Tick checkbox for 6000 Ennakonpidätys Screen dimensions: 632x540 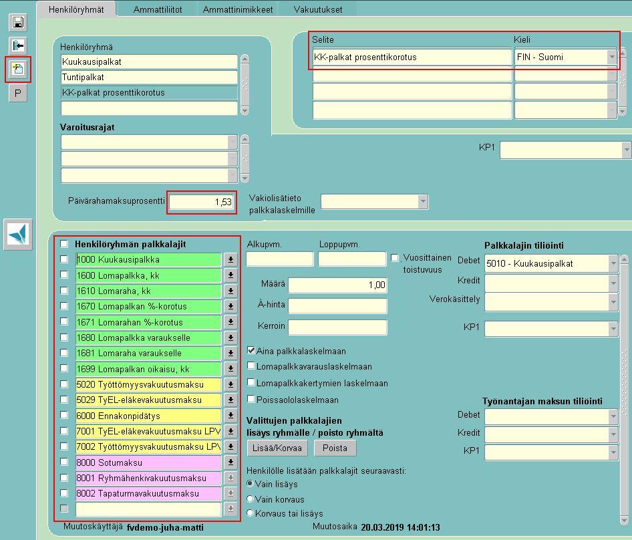click(64, 415)
